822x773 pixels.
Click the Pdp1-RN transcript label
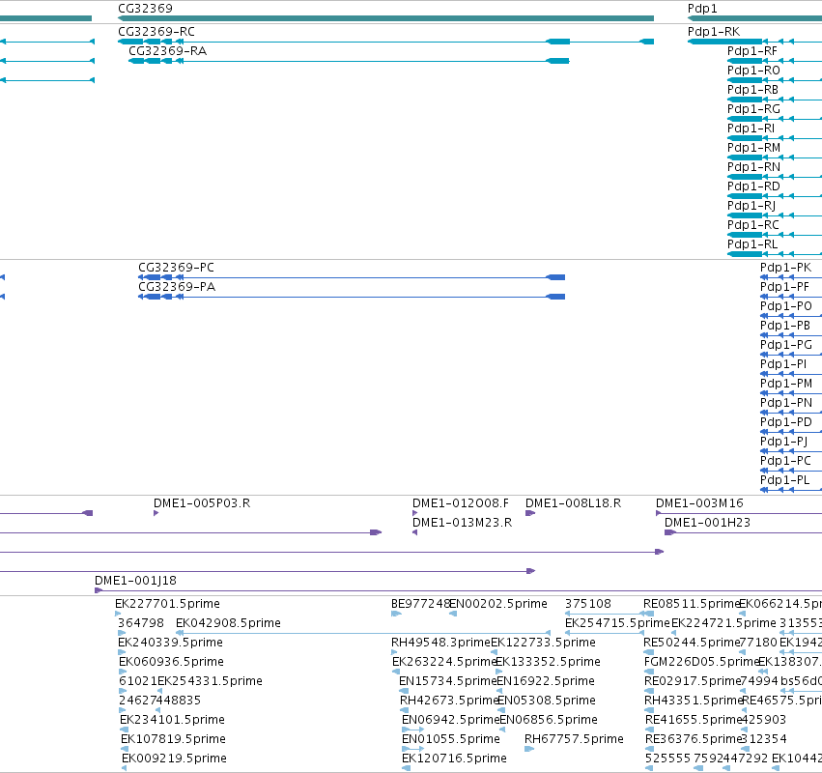tap(753, 167)
